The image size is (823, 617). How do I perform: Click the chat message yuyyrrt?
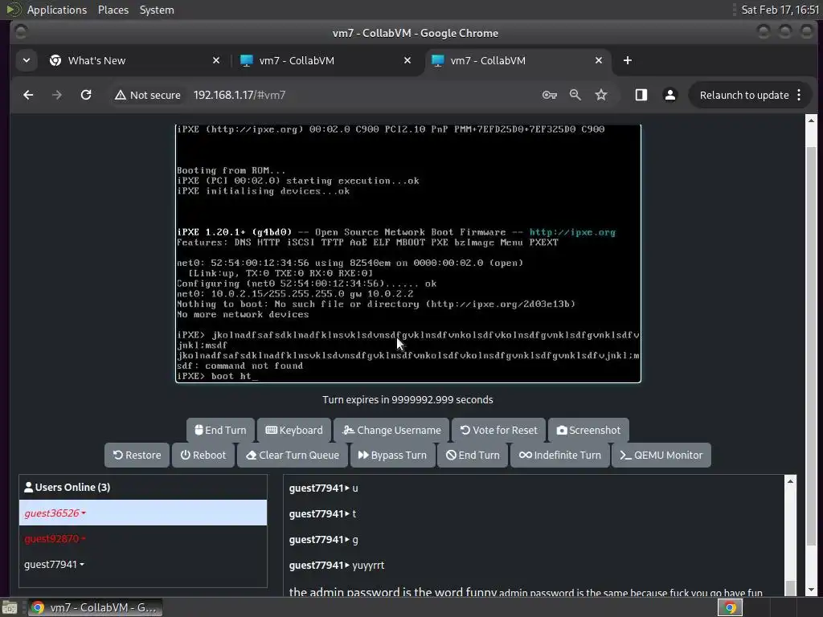(x=368, y=565)
